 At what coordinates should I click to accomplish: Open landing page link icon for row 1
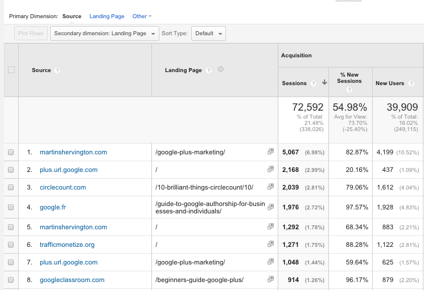coord(270,152)
